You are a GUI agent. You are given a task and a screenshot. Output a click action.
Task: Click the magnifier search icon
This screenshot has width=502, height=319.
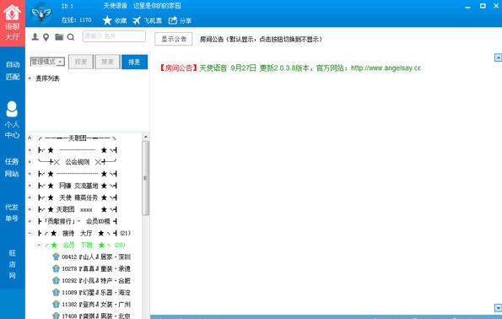point(71,37)
